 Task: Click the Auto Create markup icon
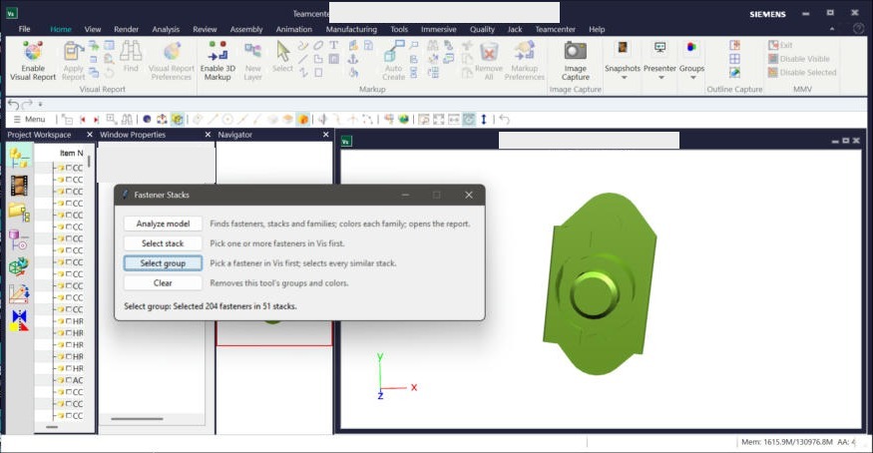[x=394, y=51]
